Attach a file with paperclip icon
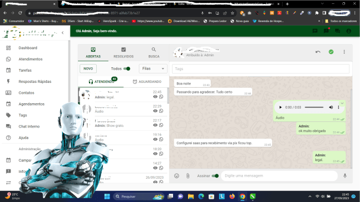Screen dimensions: 360x202 point(188,176)
